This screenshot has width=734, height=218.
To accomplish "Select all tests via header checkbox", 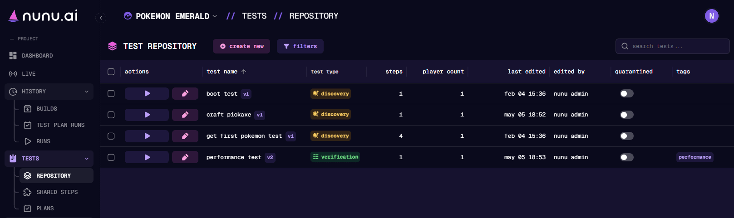I will click(x=111, y=72).
